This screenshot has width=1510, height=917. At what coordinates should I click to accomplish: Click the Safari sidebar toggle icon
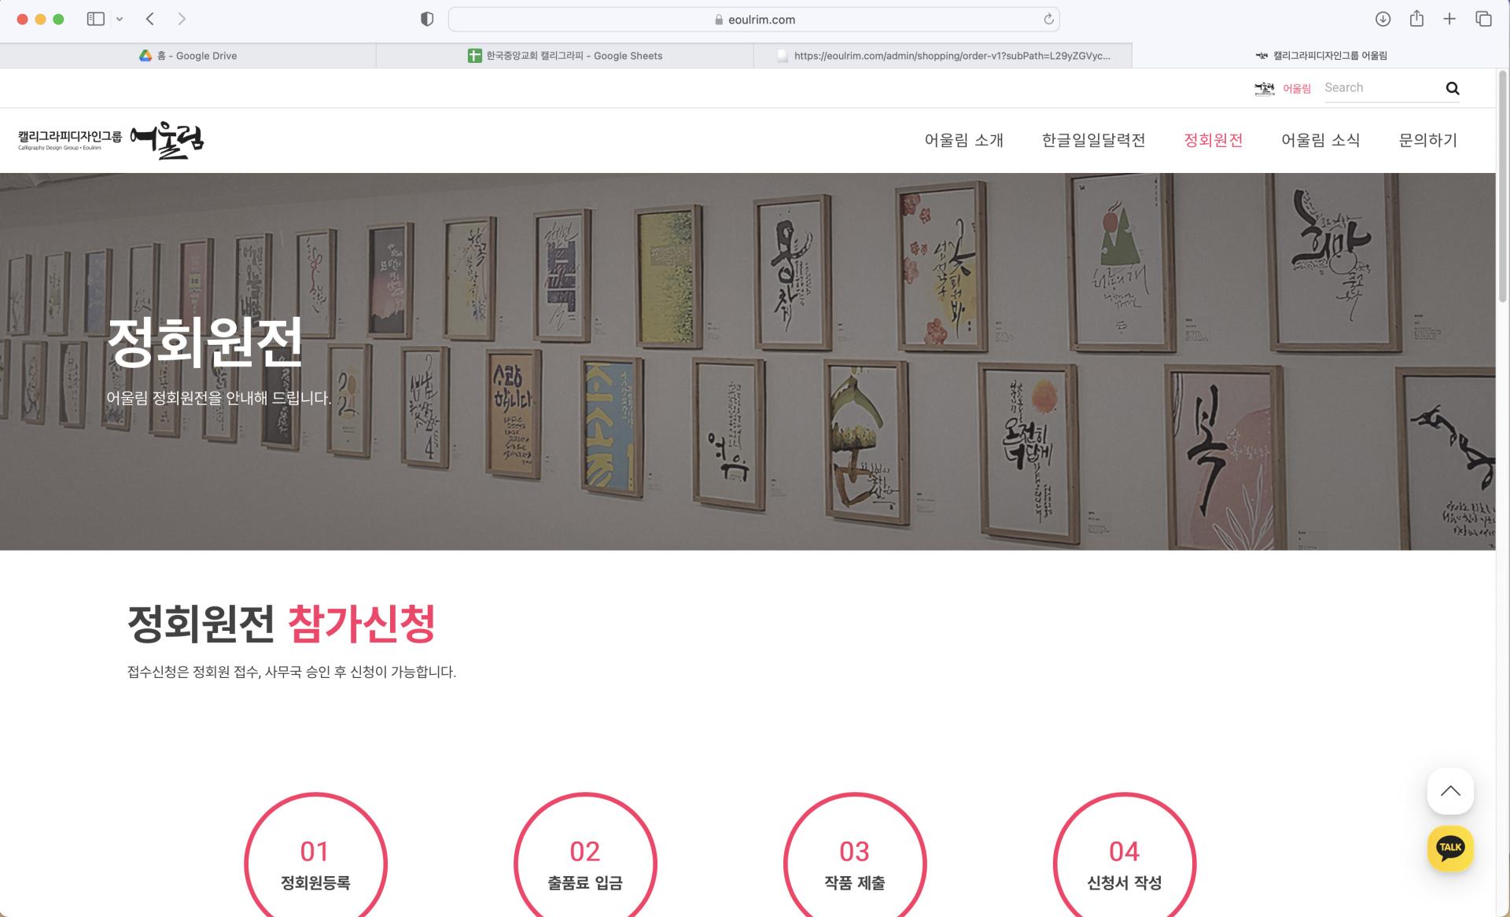[96, 19]
